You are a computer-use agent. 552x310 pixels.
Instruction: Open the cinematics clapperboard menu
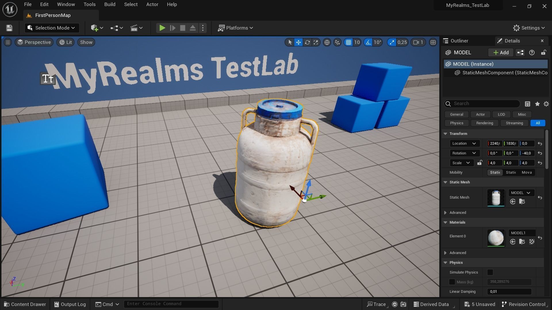click(x=136, y=28)
